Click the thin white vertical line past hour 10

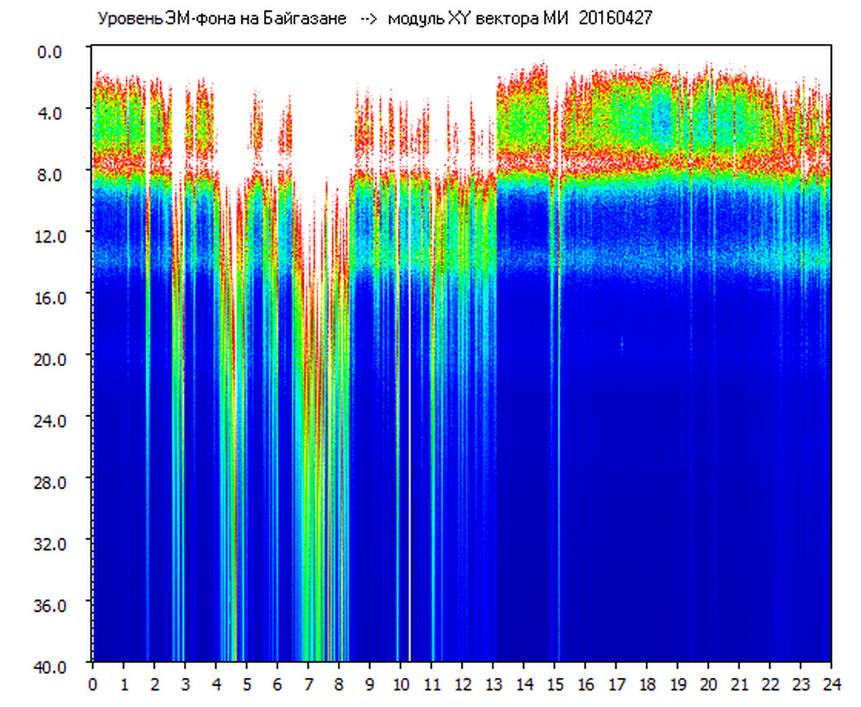[409, 471]
